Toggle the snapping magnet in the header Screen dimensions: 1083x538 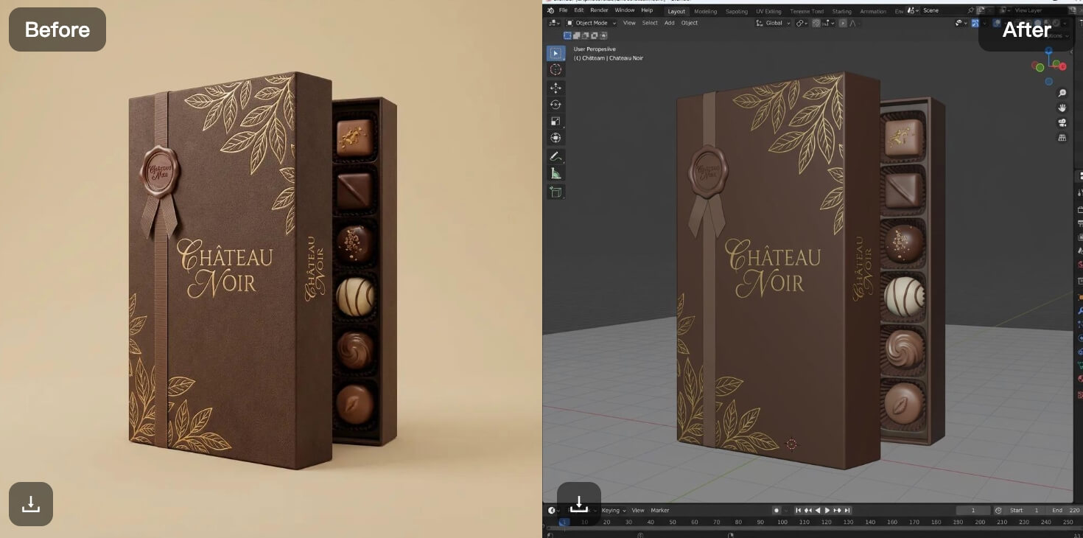pyautogui.click(x=816, y=23)
